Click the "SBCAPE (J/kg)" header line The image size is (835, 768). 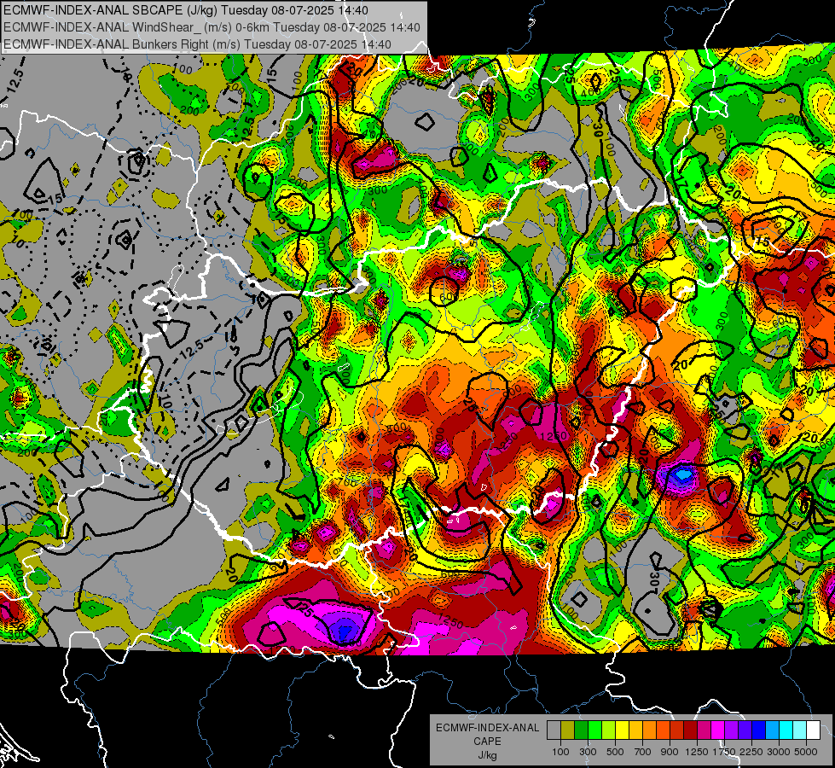(186, 10)
